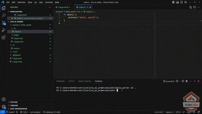
Task: Open errors and warnings count in status bar
Action: (x=24, y=112)
